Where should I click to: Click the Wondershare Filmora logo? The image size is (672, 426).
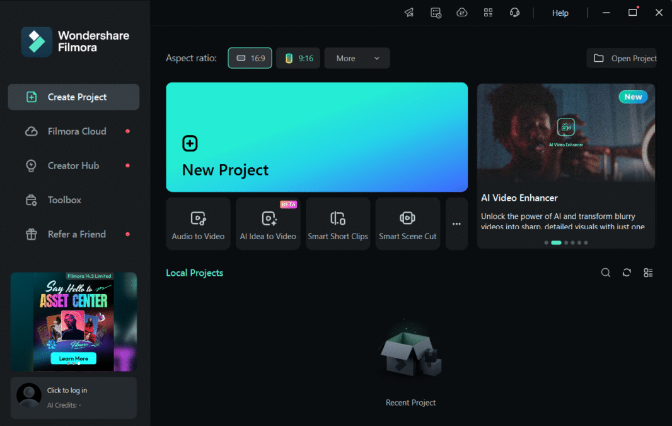click(x=76, y=42)
